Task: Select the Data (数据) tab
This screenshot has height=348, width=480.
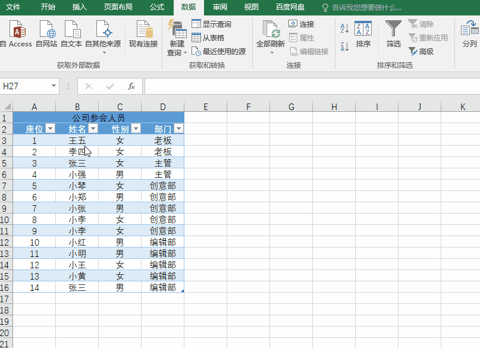Action: pos(189,7)
